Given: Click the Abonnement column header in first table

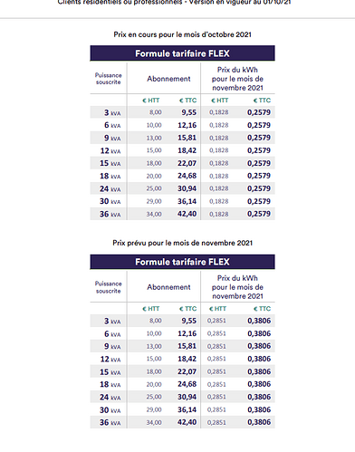Looking at the screenshot, I should click(168, 79).
